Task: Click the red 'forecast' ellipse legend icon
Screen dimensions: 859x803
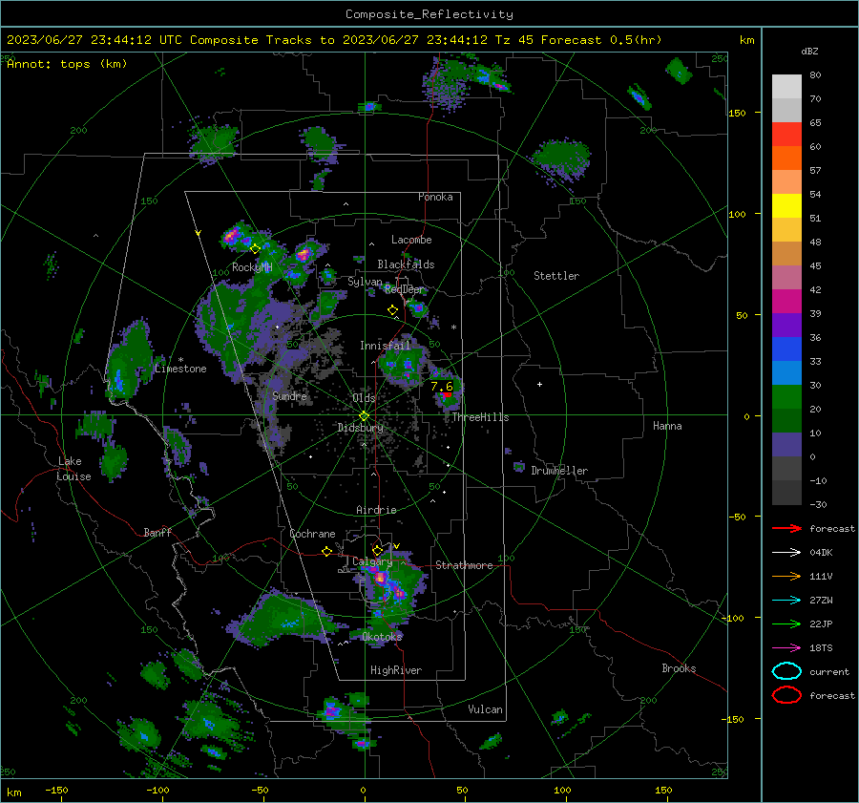Action: (x=786, y=695)
